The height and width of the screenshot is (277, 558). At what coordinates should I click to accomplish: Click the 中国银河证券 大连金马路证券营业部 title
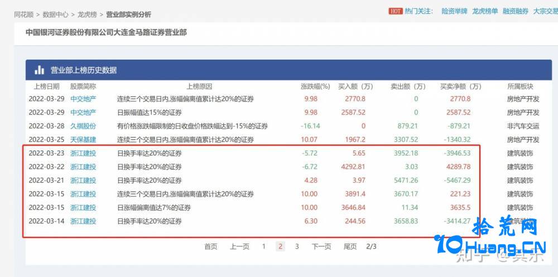pos(106,32)
